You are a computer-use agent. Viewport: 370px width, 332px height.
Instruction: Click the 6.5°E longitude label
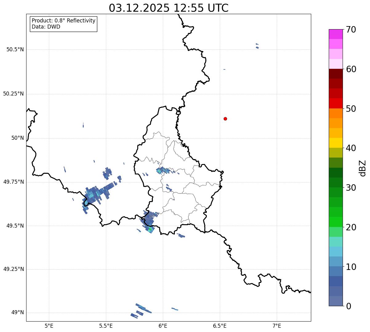pyautogui.click(x=220, y=326)
